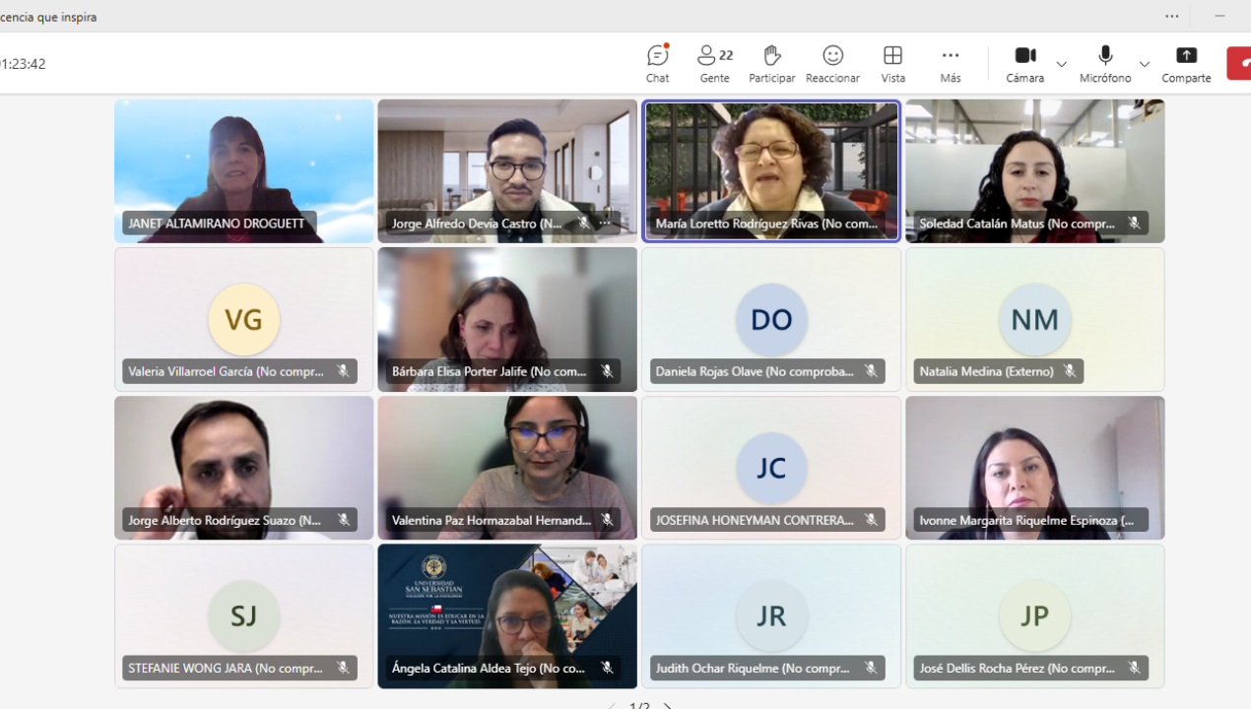Click the muted mic icon on Natalia Medina's tile
The height and width of the screenshot is (709, 1251).
(x=1069, y=371)
